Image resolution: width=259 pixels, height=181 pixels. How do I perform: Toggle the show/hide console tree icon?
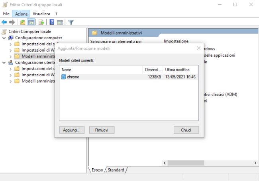31,22
